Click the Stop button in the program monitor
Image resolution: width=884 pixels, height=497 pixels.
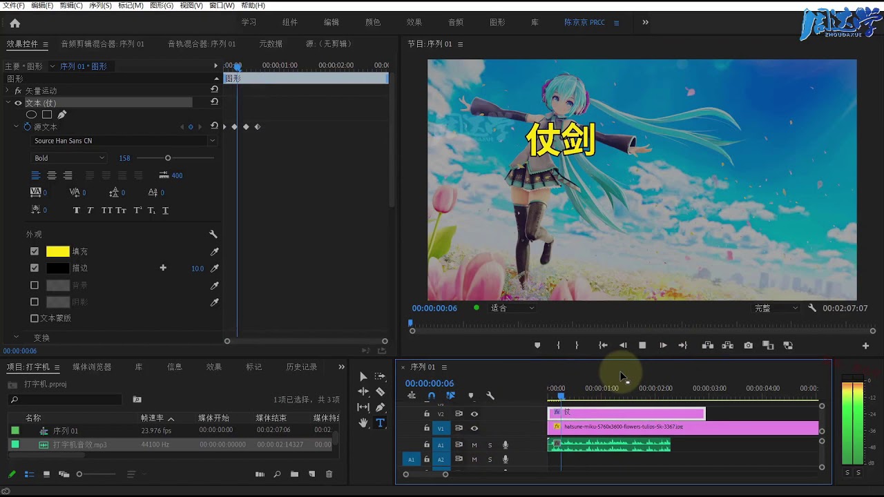coord(642,345)
